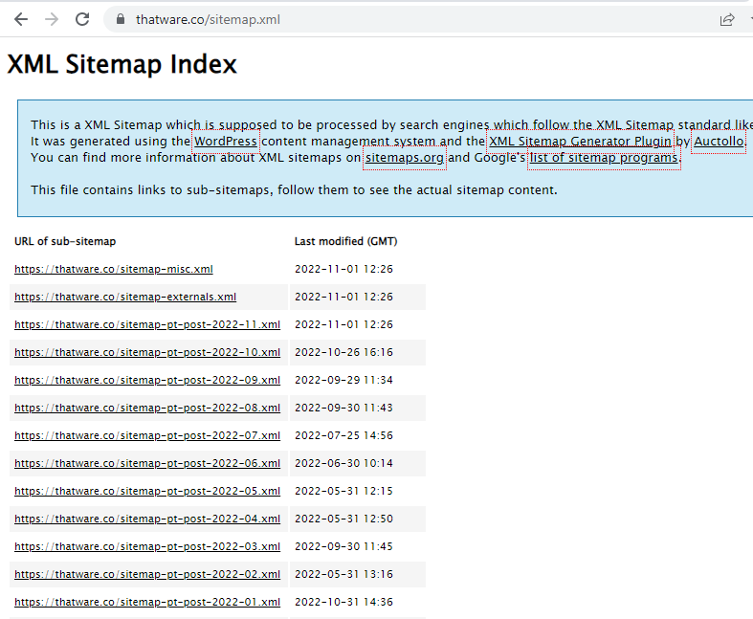
Task: Open sitemap-pt-post-2022-05.xml link
Action: click(147, 491)
